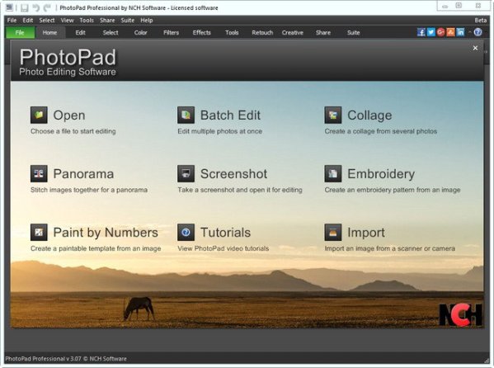Open the Tools menu in menu bar
The height and width of the screenshot is (368, 494).
point(87,20)
